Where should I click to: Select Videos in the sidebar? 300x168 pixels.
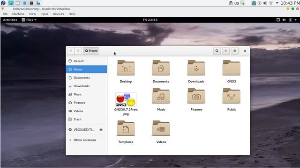point(86,111)
